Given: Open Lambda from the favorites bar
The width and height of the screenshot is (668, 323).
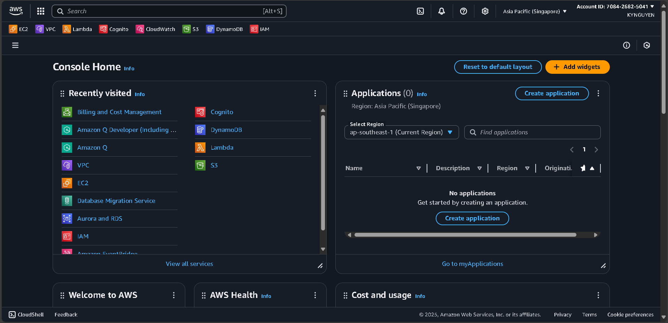Looking at the screenshot, I should tap(77, 29).
